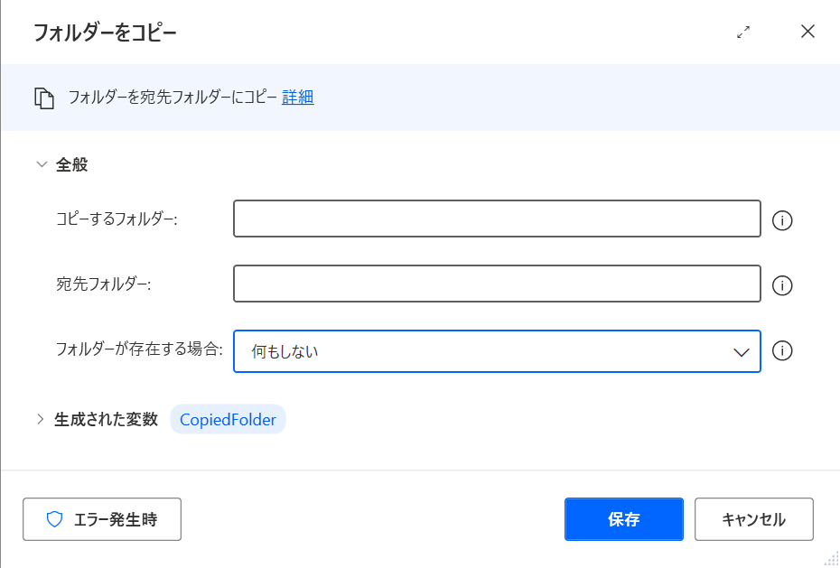Select the CopiedFolder variable chip

(x=229, y=419)
